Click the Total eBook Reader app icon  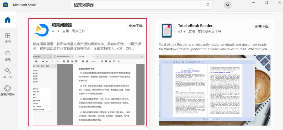167,31
